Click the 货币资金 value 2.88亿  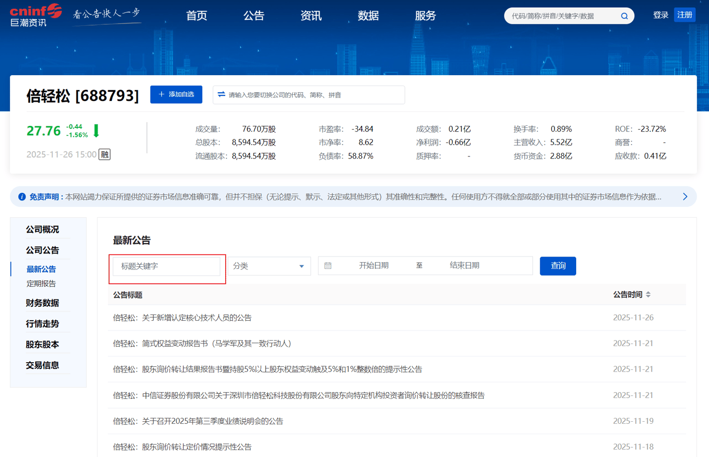pos(561,156)
